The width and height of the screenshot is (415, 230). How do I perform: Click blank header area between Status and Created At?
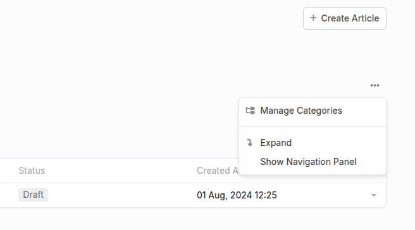(120, 171)
